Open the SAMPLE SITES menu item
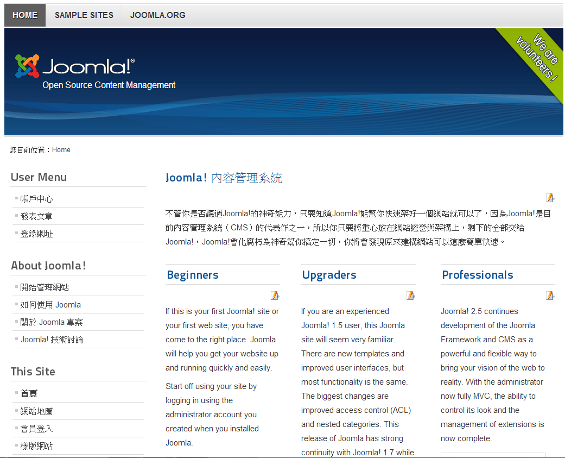The height and width of the screenshot is (458, 565). click(x=84, y=15)
